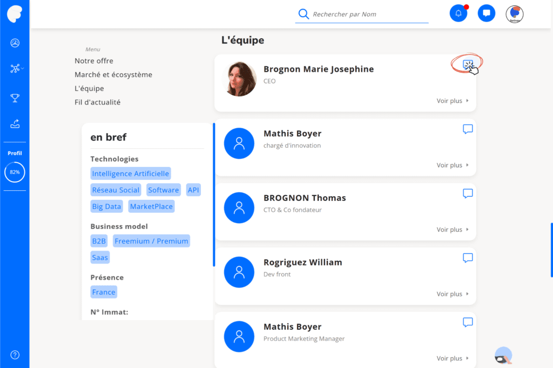Go to Notre offre menu item
The width and height of the screenshot is (553, 368).
[94, 61]
